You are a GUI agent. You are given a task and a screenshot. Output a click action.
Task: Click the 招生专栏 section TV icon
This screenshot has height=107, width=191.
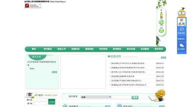[119, 105]
